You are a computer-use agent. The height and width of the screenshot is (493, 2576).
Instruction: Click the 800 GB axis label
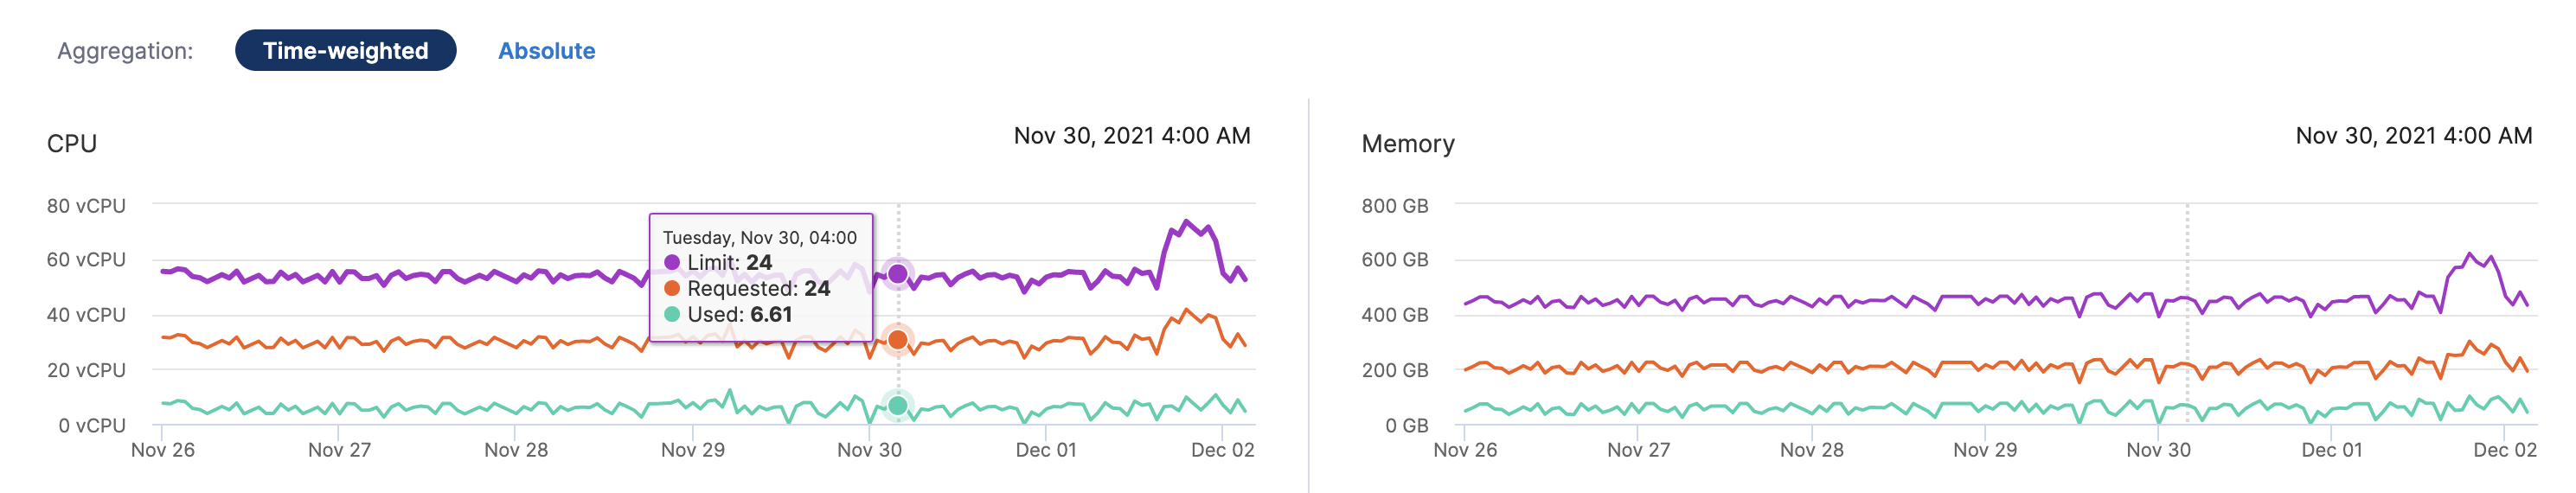coord(1394,206)
